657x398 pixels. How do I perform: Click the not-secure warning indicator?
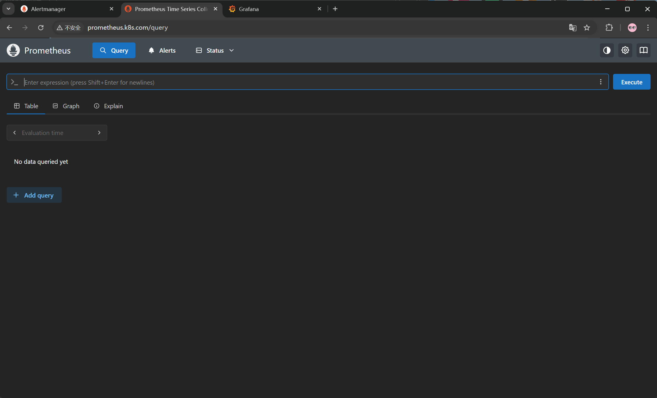[x=68, y=28]
